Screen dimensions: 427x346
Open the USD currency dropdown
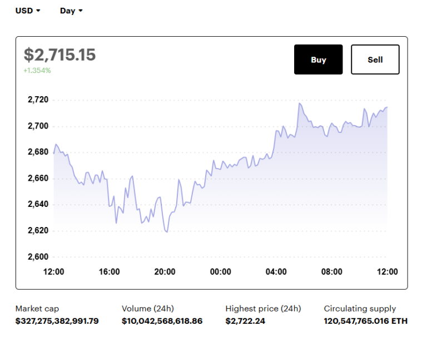click(x=28, y=11)
